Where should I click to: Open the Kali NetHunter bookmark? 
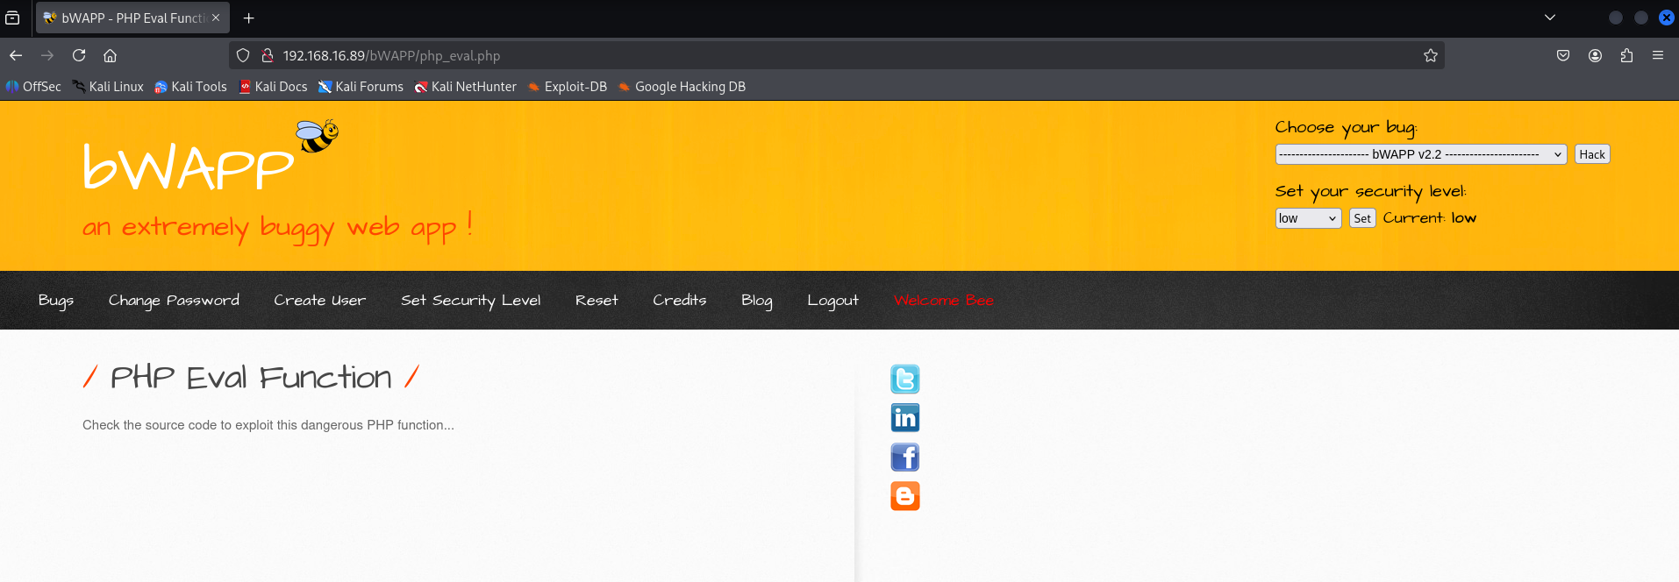[x=466, y=87]
